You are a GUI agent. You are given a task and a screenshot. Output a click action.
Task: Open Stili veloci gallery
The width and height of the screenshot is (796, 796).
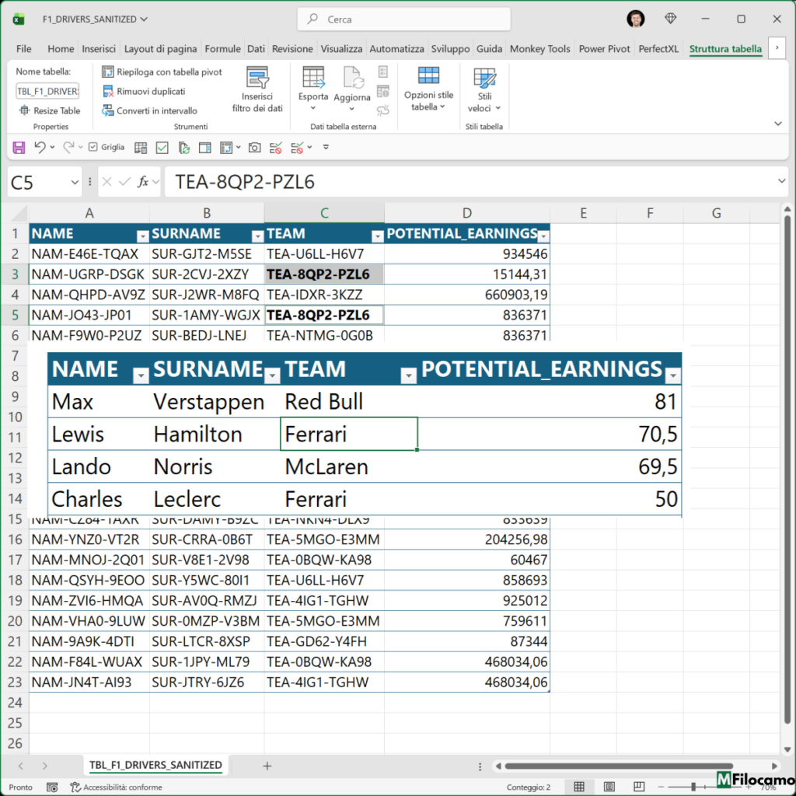point(484,90)
